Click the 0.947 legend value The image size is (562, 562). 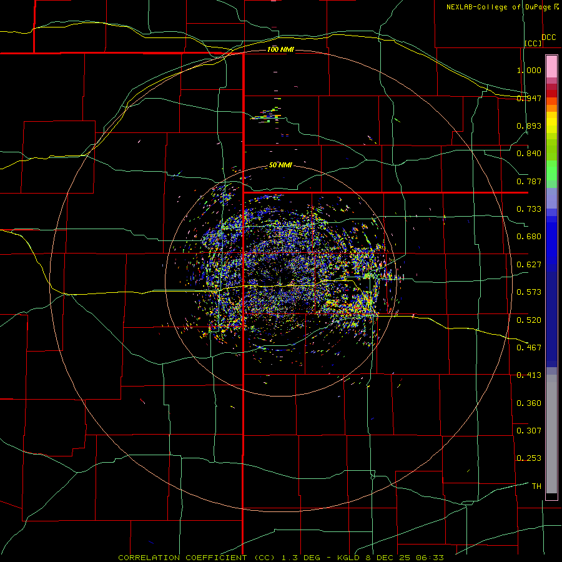(529, 98)
